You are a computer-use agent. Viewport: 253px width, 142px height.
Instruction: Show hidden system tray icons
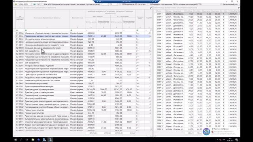click(x=217, y=140)
